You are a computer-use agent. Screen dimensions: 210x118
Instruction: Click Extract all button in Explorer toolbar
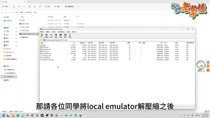point(69,7)
